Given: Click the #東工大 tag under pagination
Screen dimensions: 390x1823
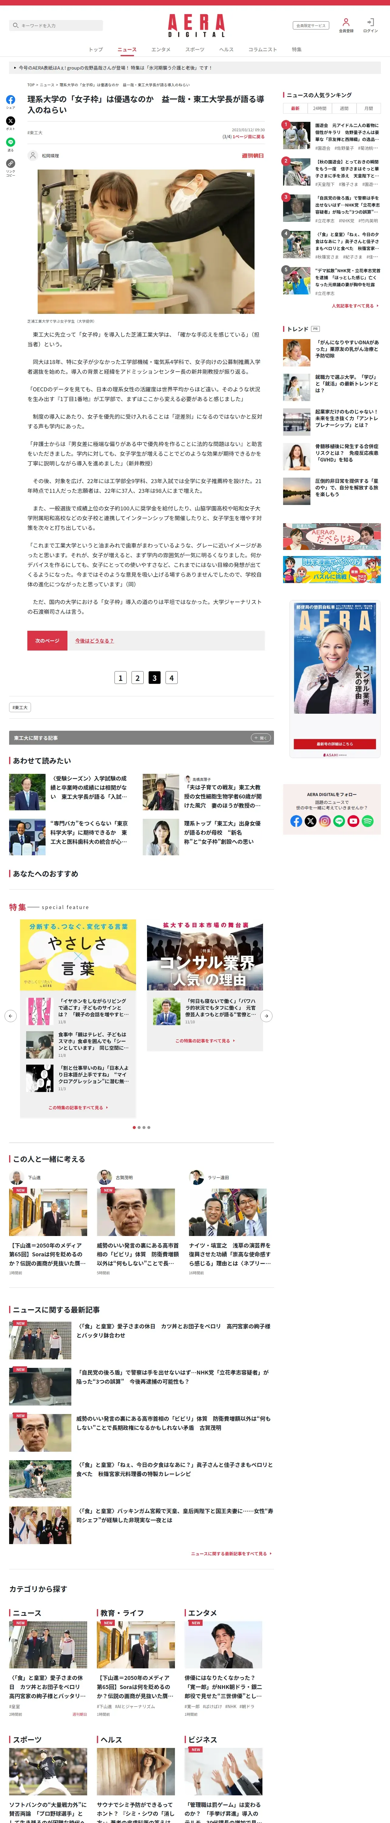Looking at the screenshot, I should (x=20, y=707).
